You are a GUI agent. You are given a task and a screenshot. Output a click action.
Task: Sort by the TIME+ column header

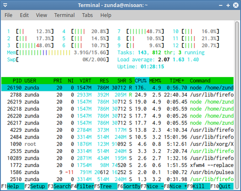(x=177, y=80)
